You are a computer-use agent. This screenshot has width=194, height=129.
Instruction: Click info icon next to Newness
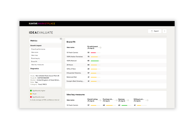pos(128,100)
